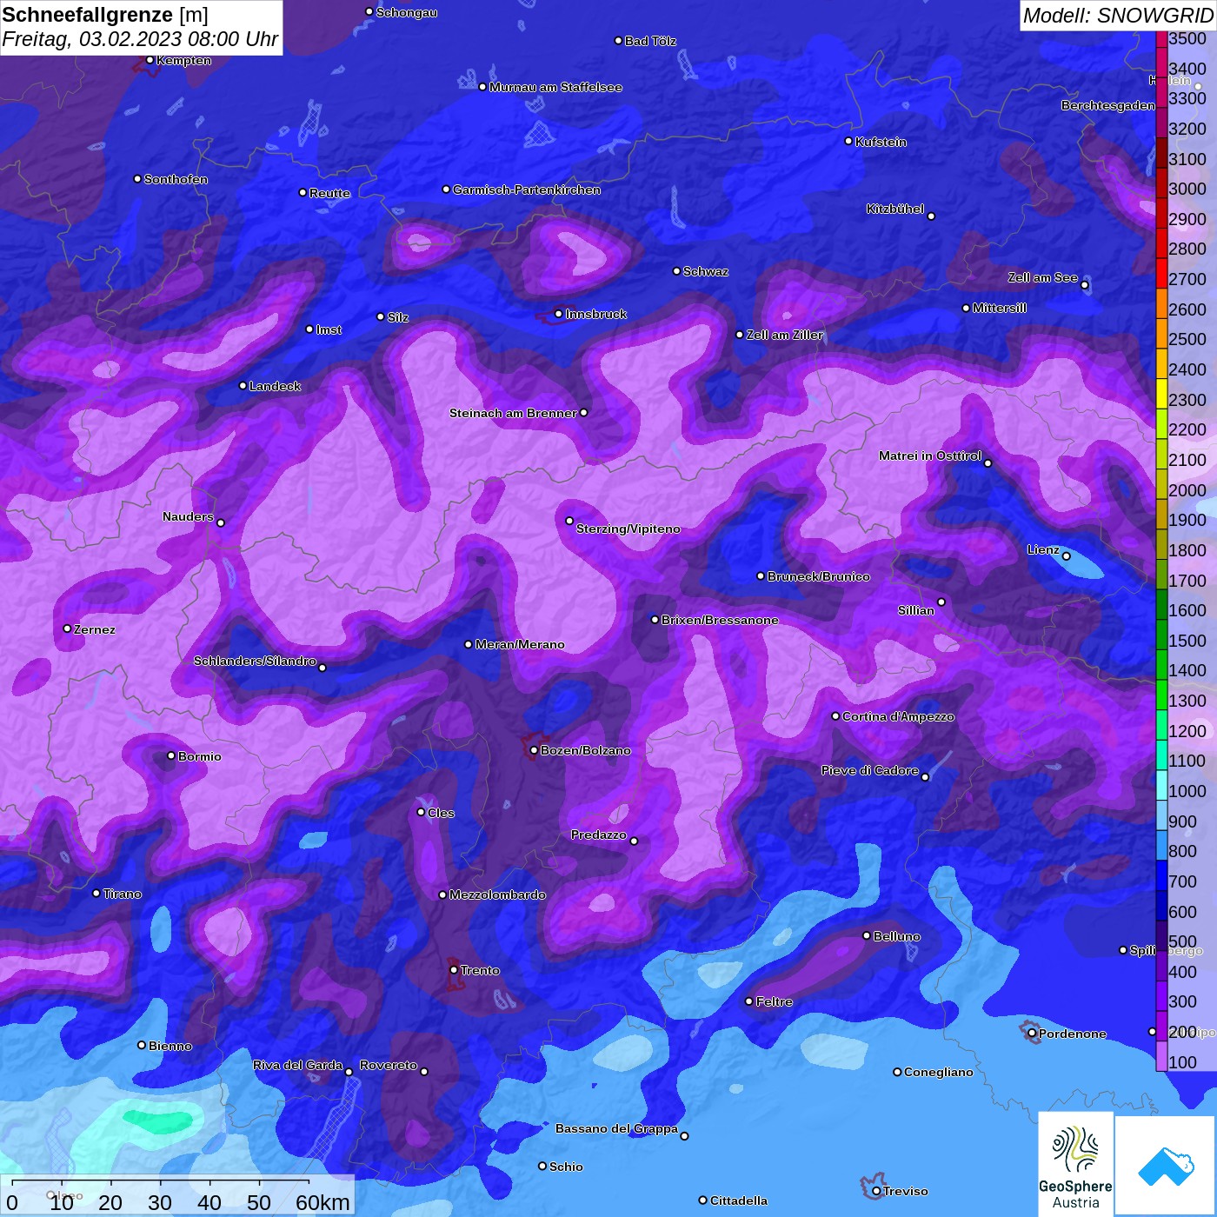The width and height of the screenshot is (1217, 1217).
Task: Click the Cittadella label
Action: pyautogui.click(x=739, y=1200)
